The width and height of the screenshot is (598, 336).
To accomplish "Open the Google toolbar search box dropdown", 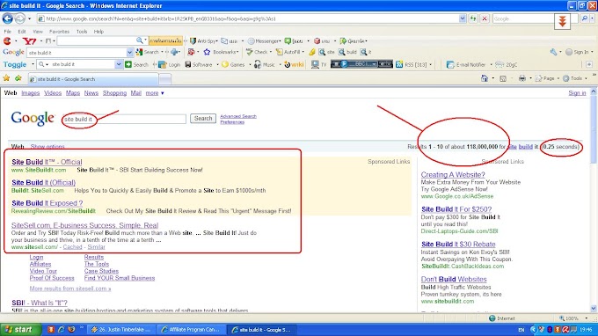I will [129, 52].
